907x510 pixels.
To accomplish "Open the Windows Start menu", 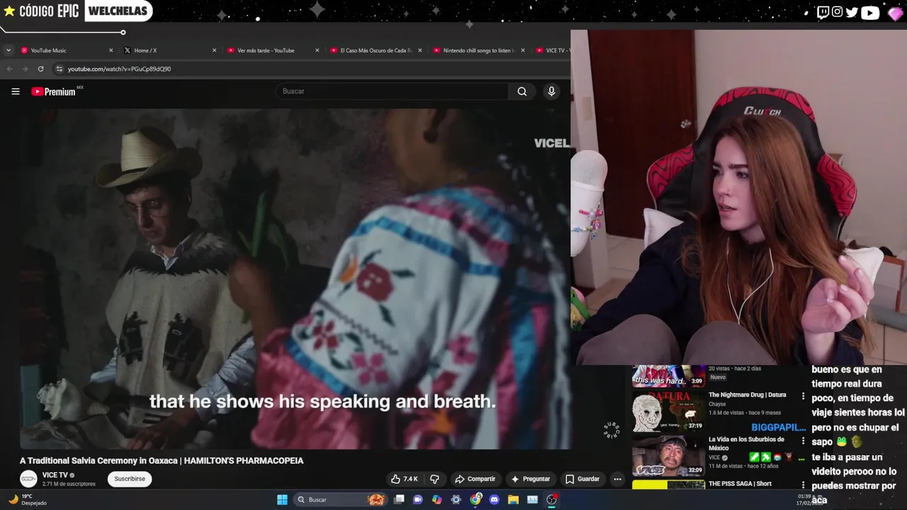I will coord(282,499).
